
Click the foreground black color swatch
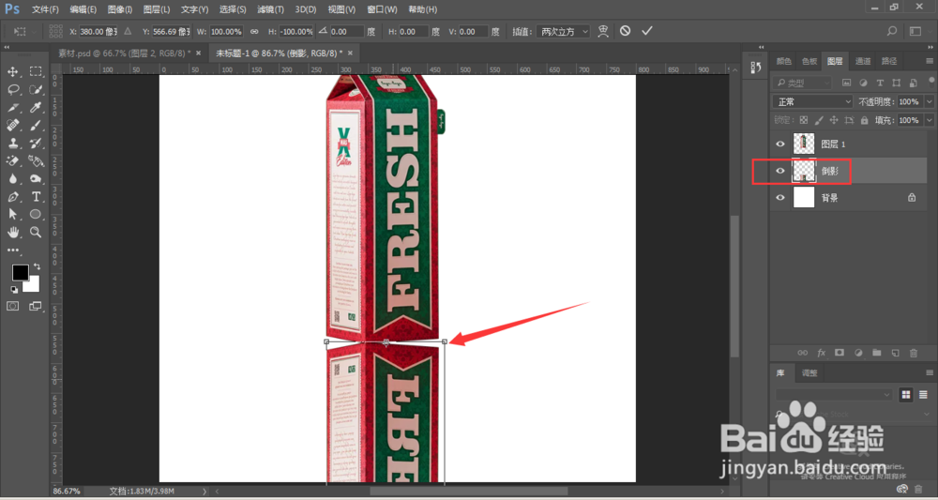tap(20, 273)
